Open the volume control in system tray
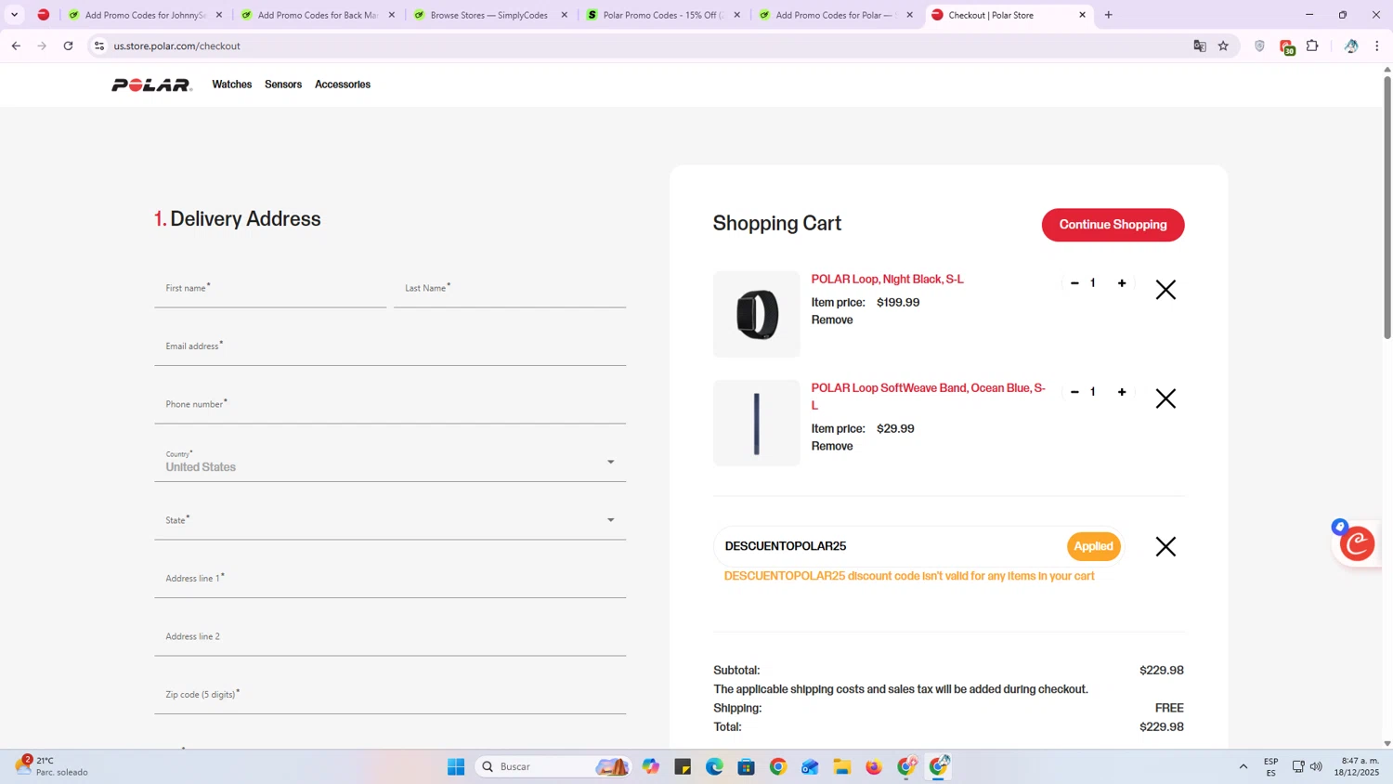 click(x=1316, y=766)
